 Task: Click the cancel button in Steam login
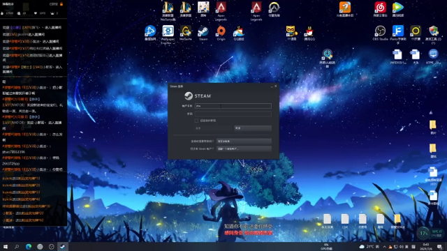253,128
